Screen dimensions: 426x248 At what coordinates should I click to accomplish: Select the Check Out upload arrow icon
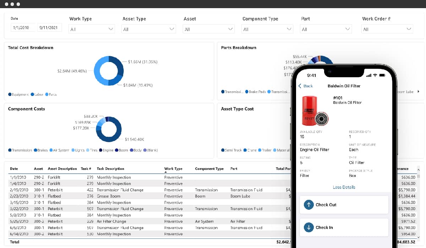[x=308, y=204]
